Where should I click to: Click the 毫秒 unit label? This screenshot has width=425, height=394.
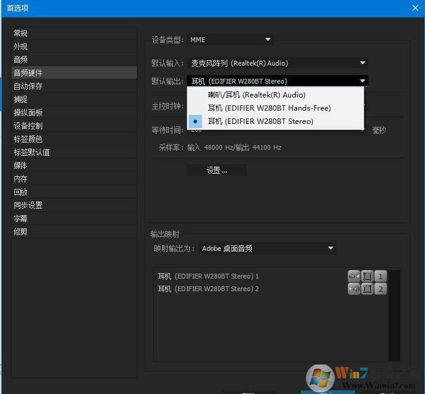point(379,131)
